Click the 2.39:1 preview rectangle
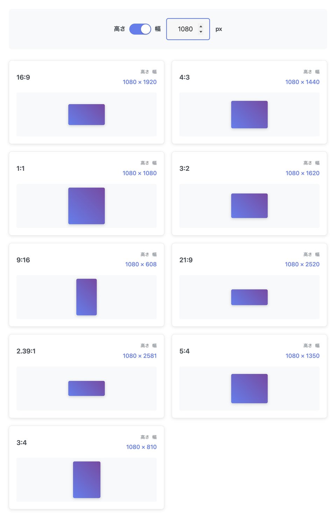 (x=86, y=389)
